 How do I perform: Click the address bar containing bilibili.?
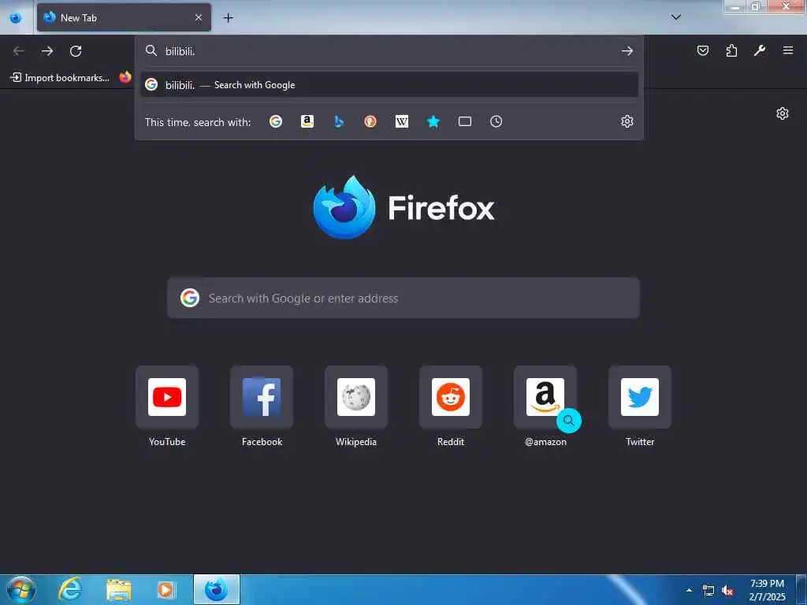coord(389,51)
